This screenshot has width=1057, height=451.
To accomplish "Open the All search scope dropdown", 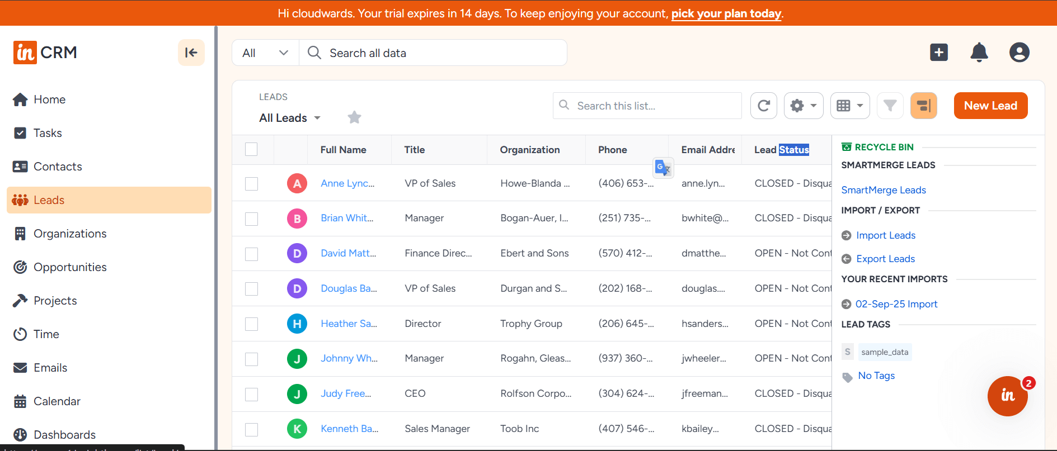I will (x=265, y=53).
